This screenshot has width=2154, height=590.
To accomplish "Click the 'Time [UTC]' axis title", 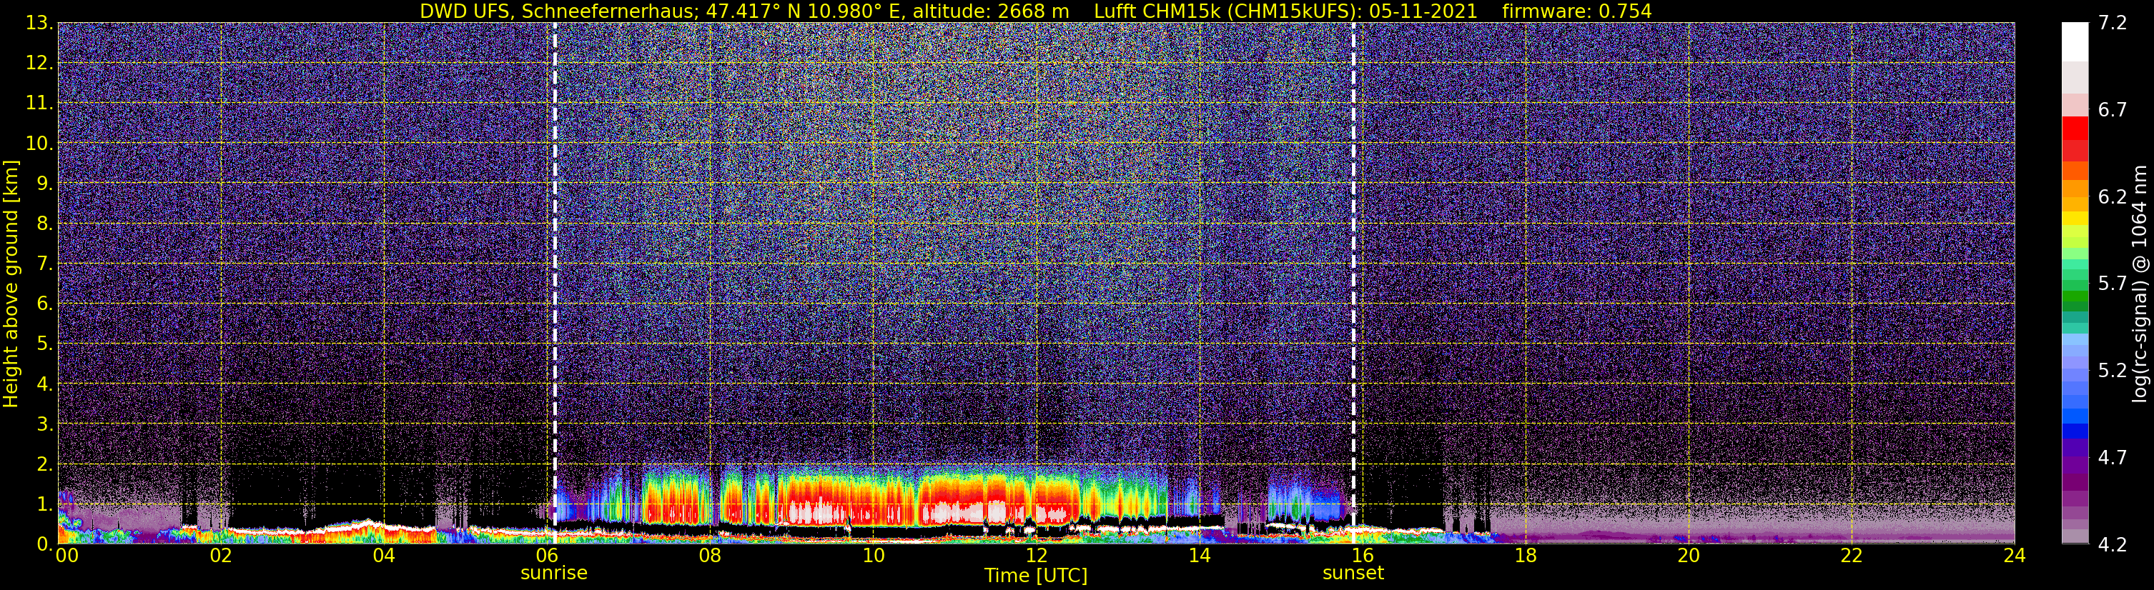I will pos(1036,576).
